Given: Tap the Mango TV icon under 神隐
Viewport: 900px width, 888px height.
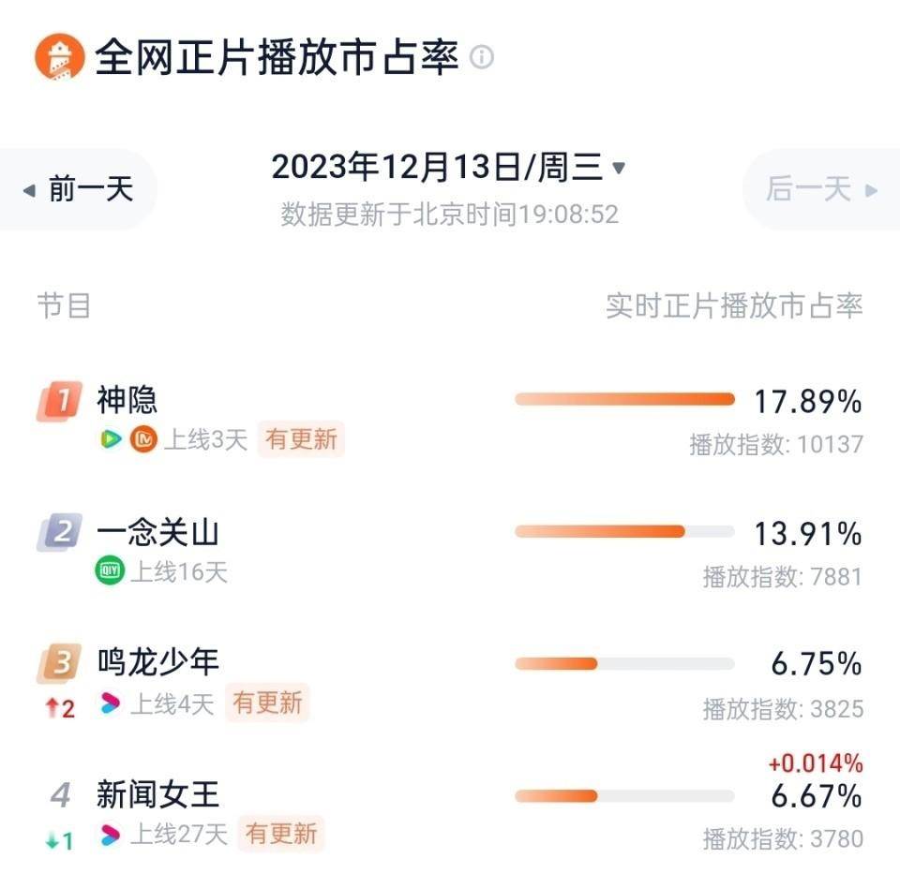Looking at the screenshot, I should pyautogui.click(x=143, y=439).
